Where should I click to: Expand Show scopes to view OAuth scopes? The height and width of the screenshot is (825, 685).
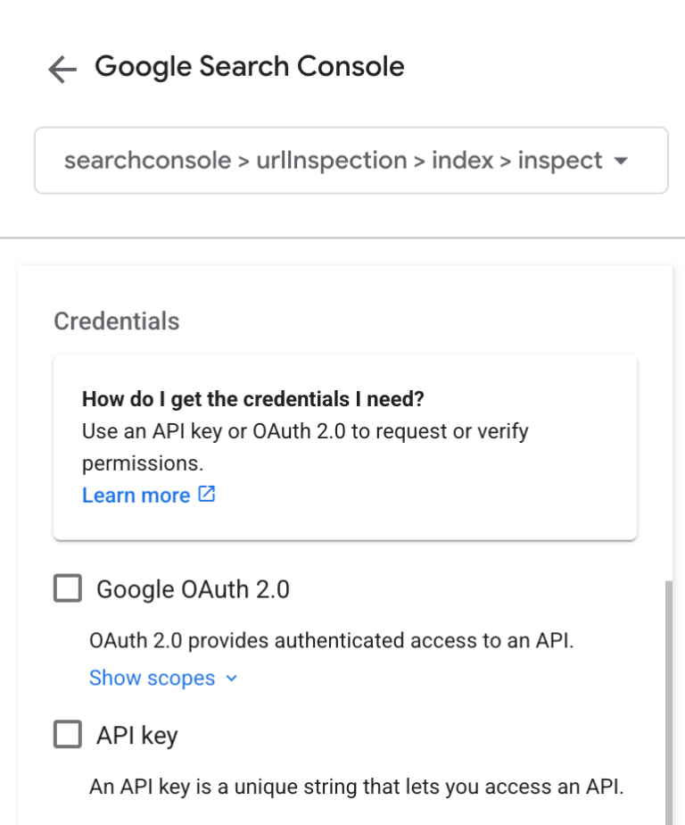tap(152, 679)
